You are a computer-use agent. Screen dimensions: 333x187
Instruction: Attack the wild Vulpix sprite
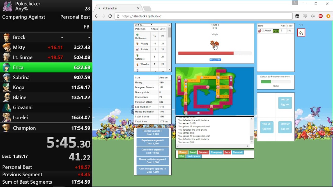[214, 44]
